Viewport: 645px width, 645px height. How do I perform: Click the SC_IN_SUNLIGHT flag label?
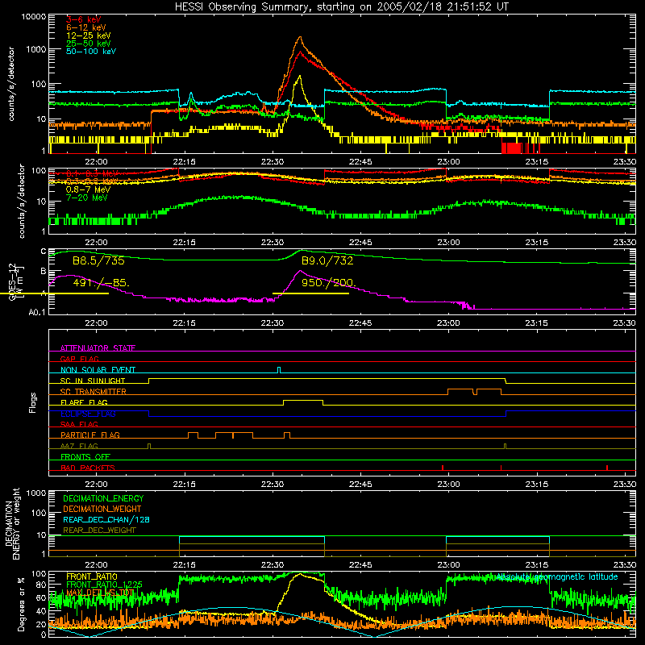93,381
